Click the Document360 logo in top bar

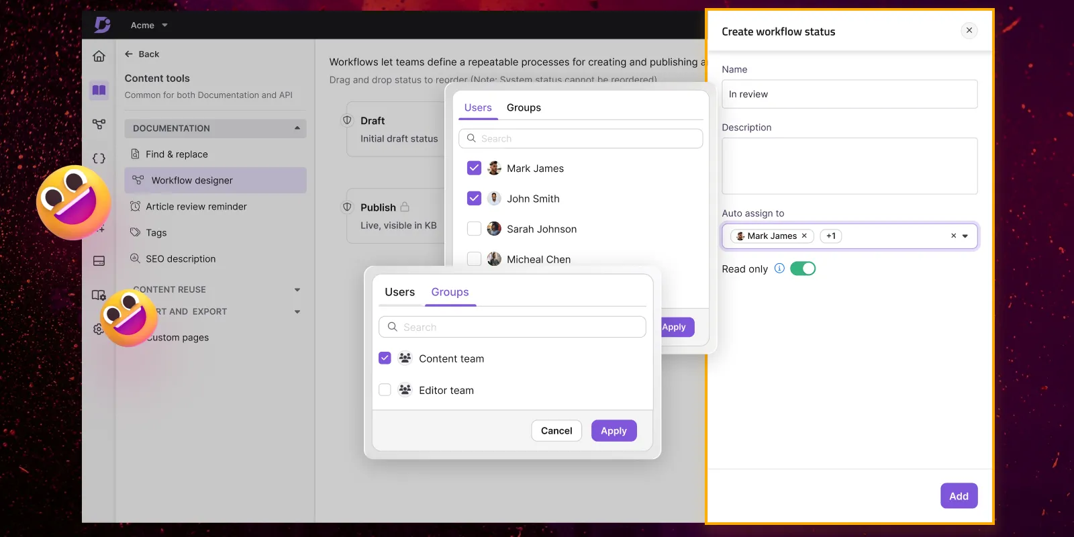[x=102, y=25]
